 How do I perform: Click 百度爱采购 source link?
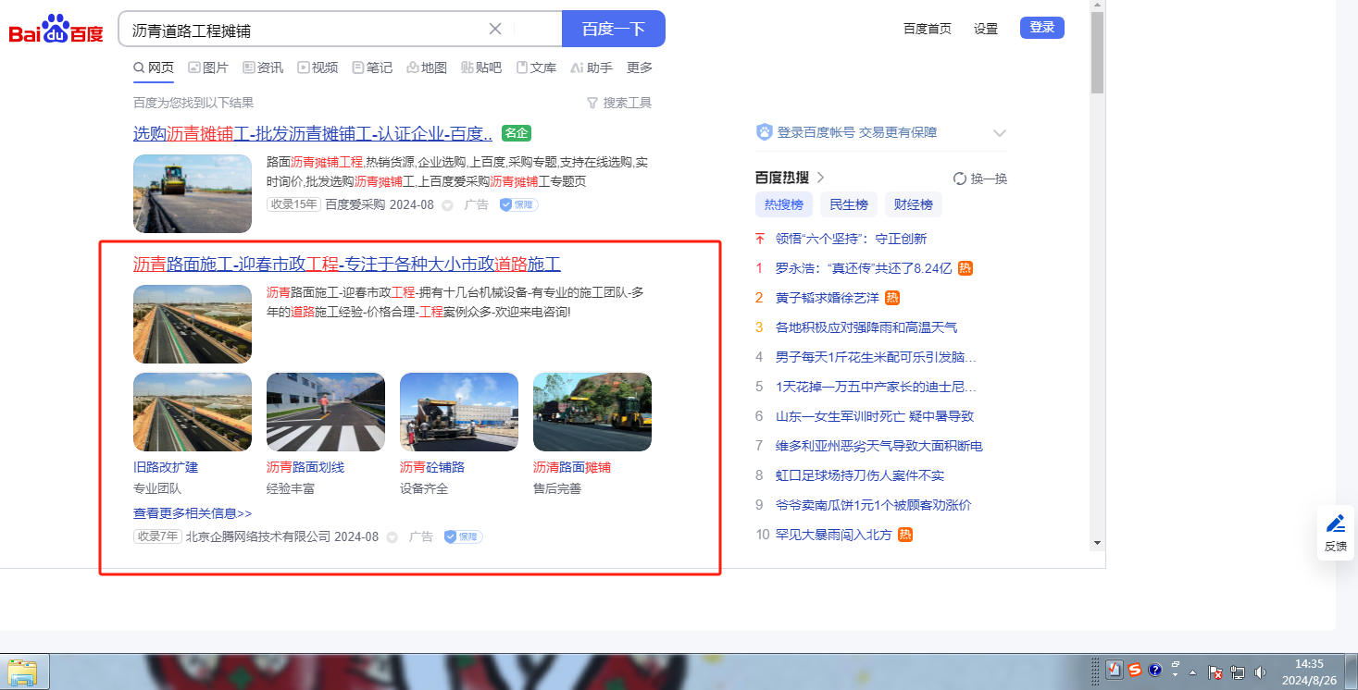coord(355,204)
